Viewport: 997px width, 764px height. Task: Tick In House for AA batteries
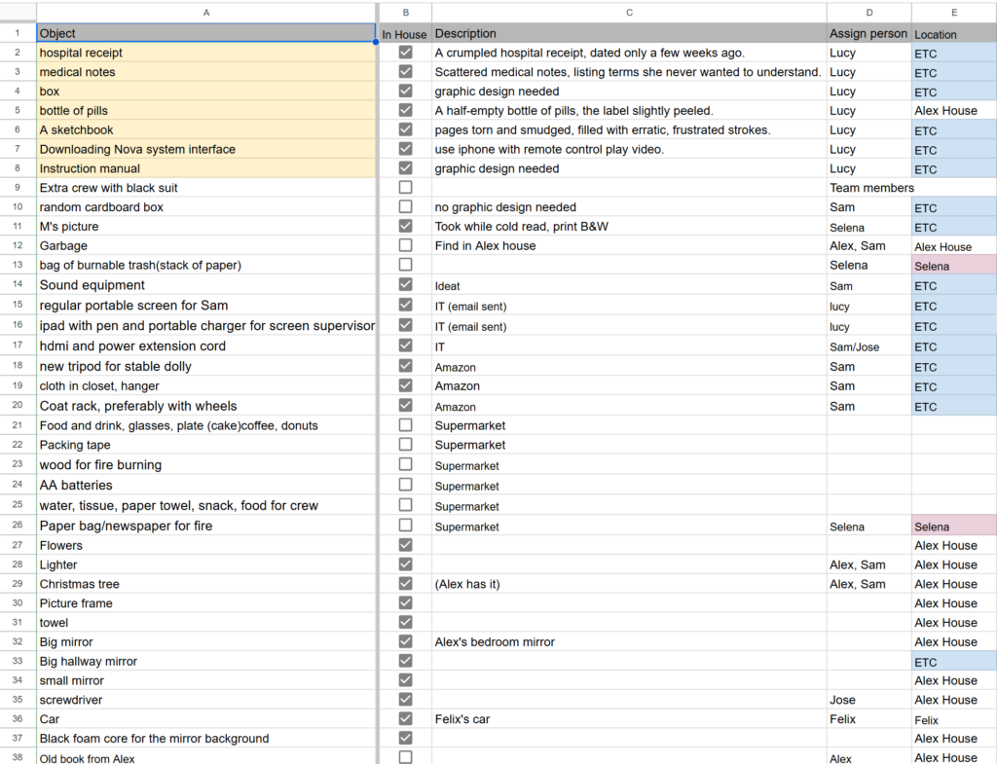coord(405,485)
